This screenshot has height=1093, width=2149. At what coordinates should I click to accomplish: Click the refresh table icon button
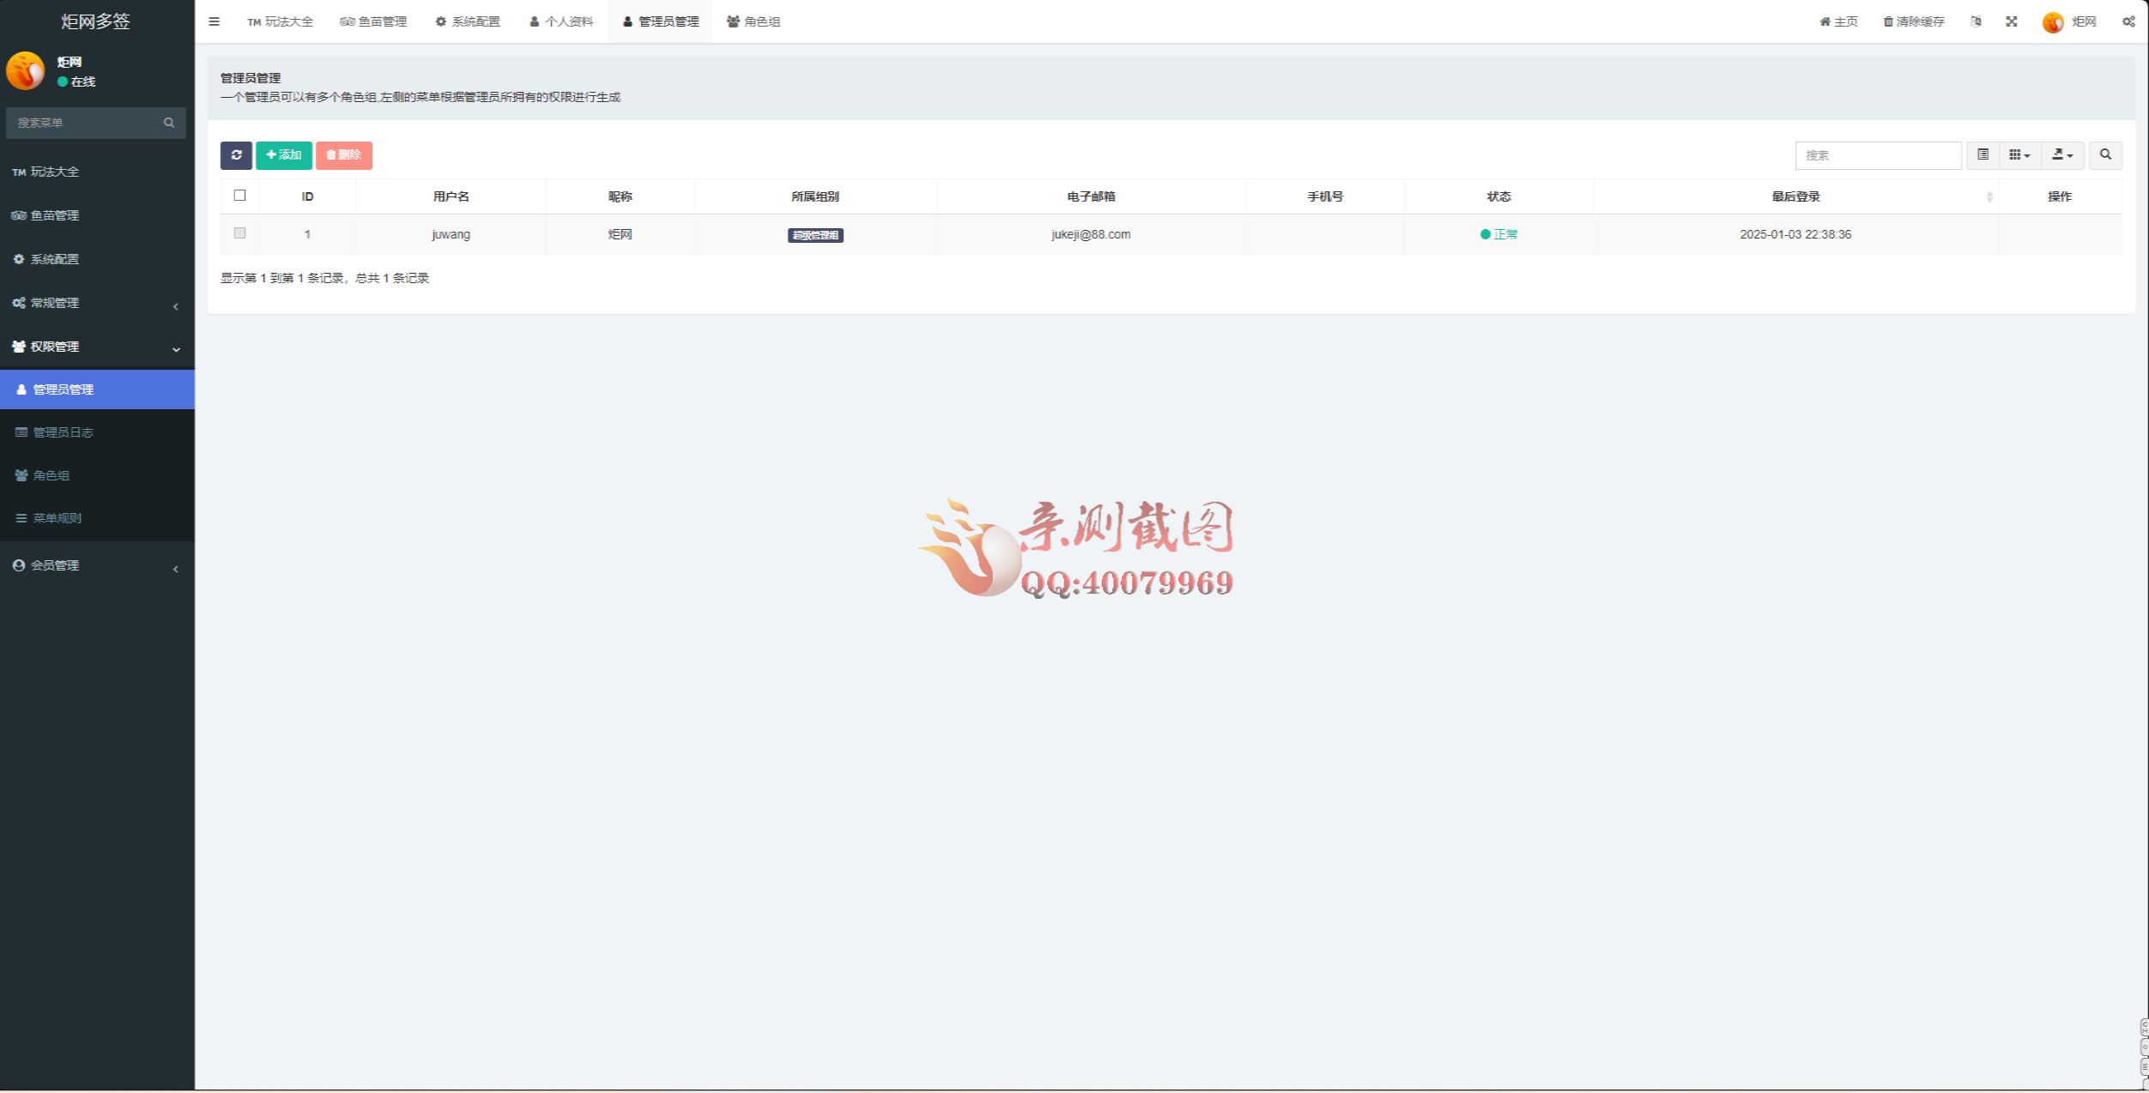(236, 155)
